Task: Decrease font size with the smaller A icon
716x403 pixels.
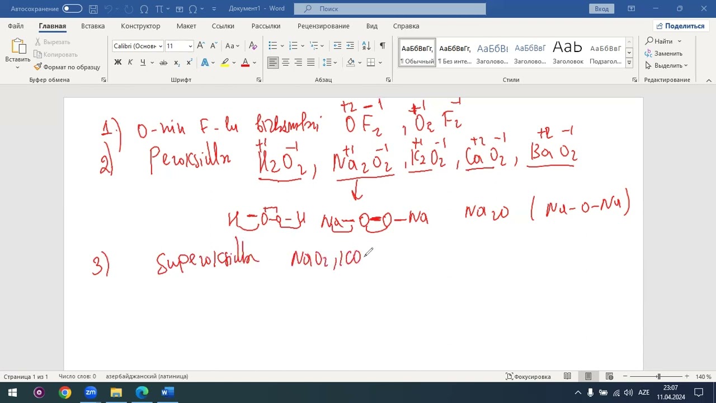Action: pyautogui.click(x=214, y=46)
